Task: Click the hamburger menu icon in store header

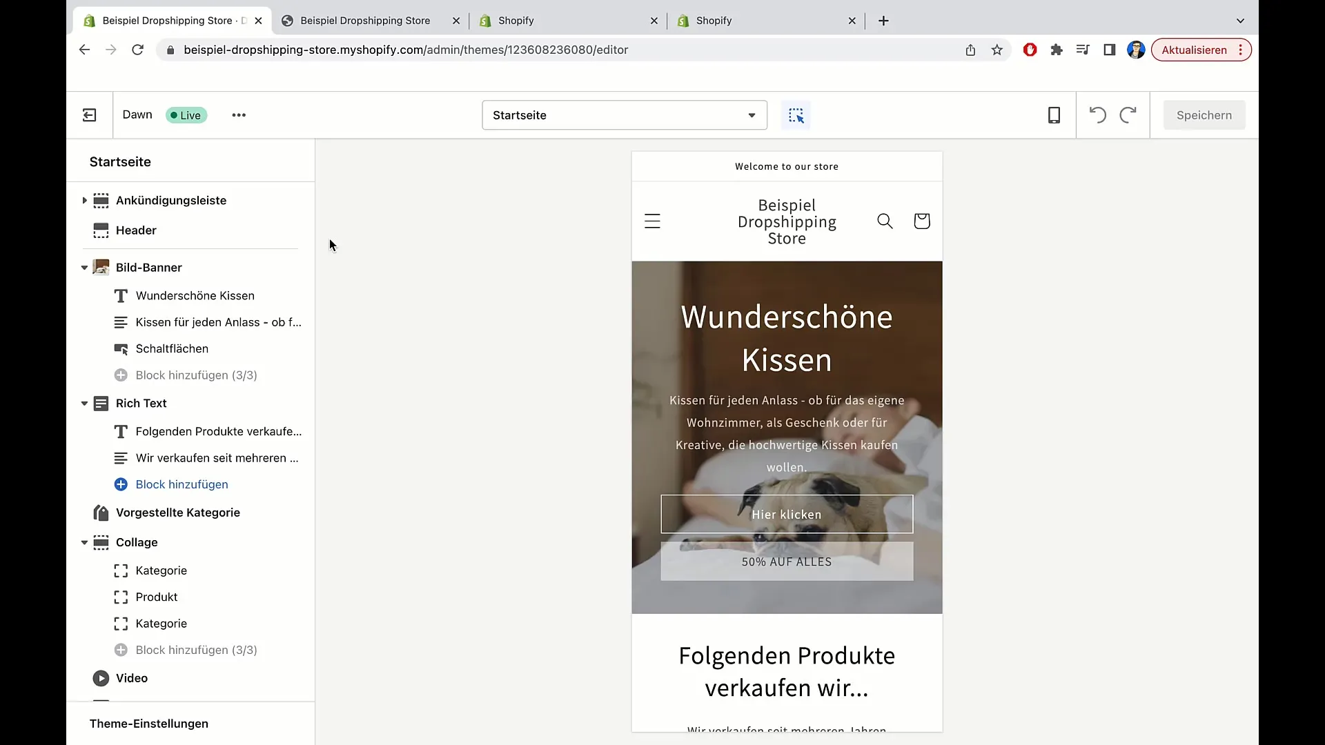Action: pos(652,220)
